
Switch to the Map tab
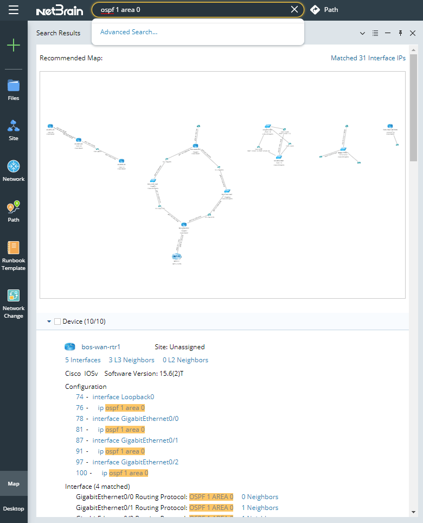[x=14, y=483]
